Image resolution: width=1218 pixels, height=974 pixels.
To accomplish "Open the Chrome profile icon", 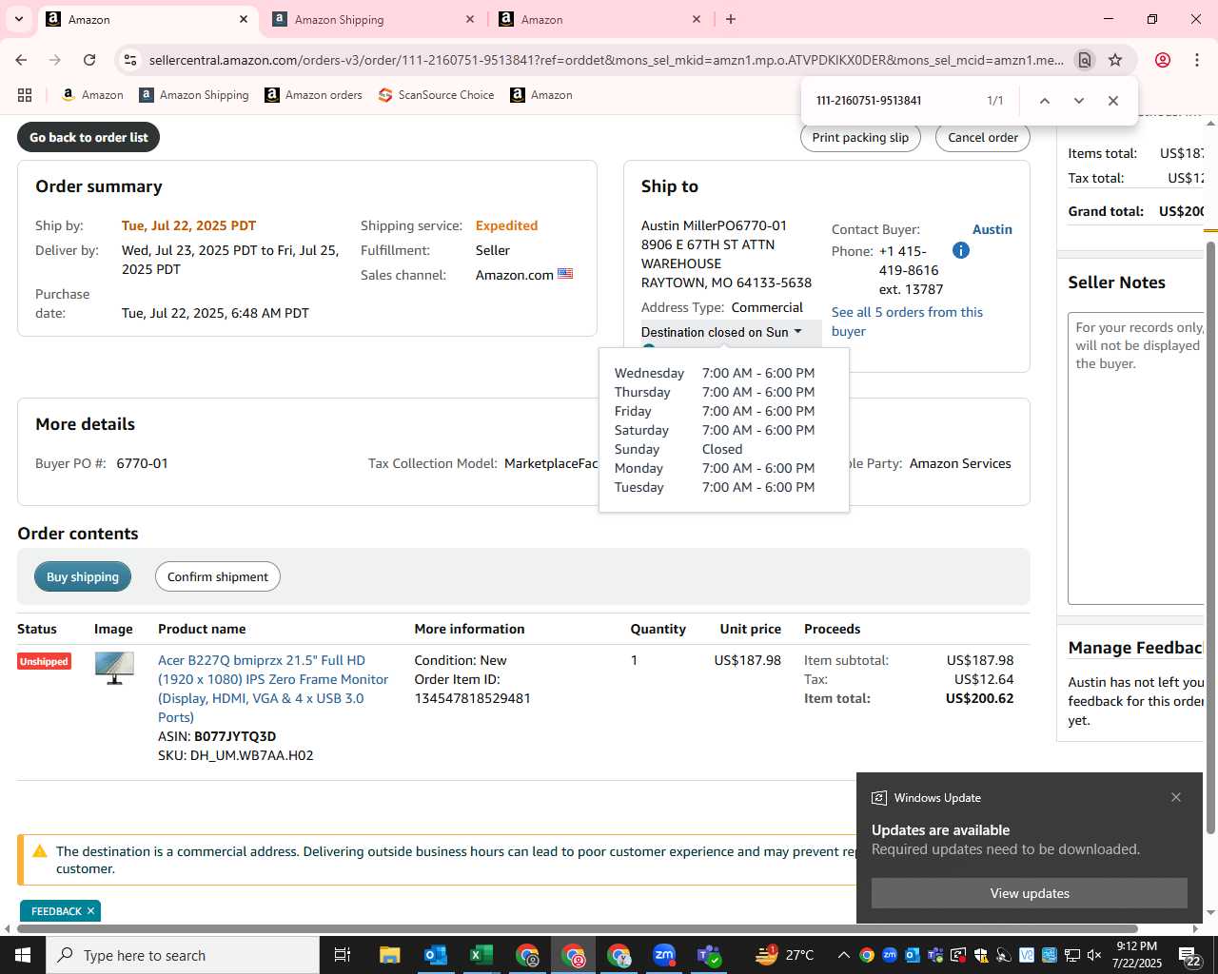I will tap(1162, 60).
